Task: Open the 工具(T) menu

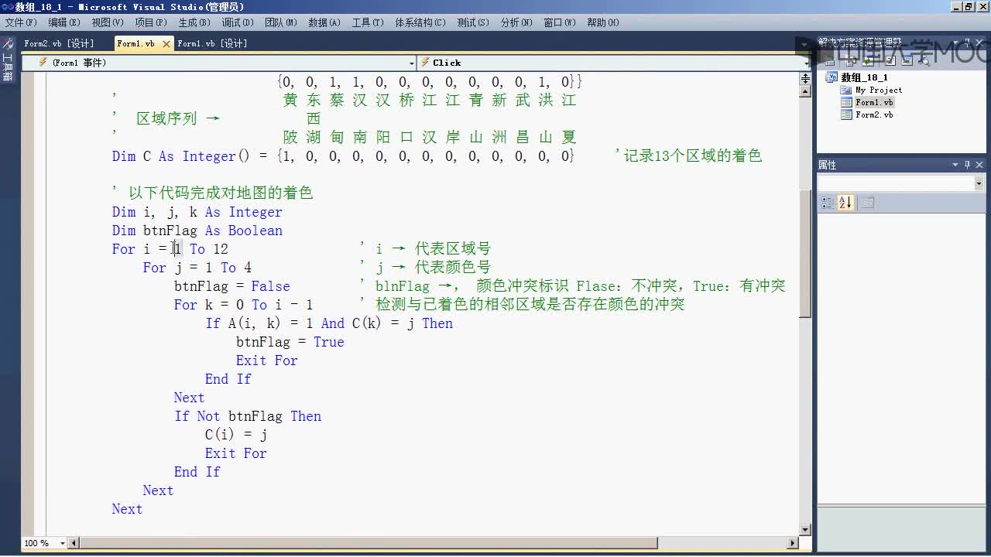Action: tap(368, 22)
